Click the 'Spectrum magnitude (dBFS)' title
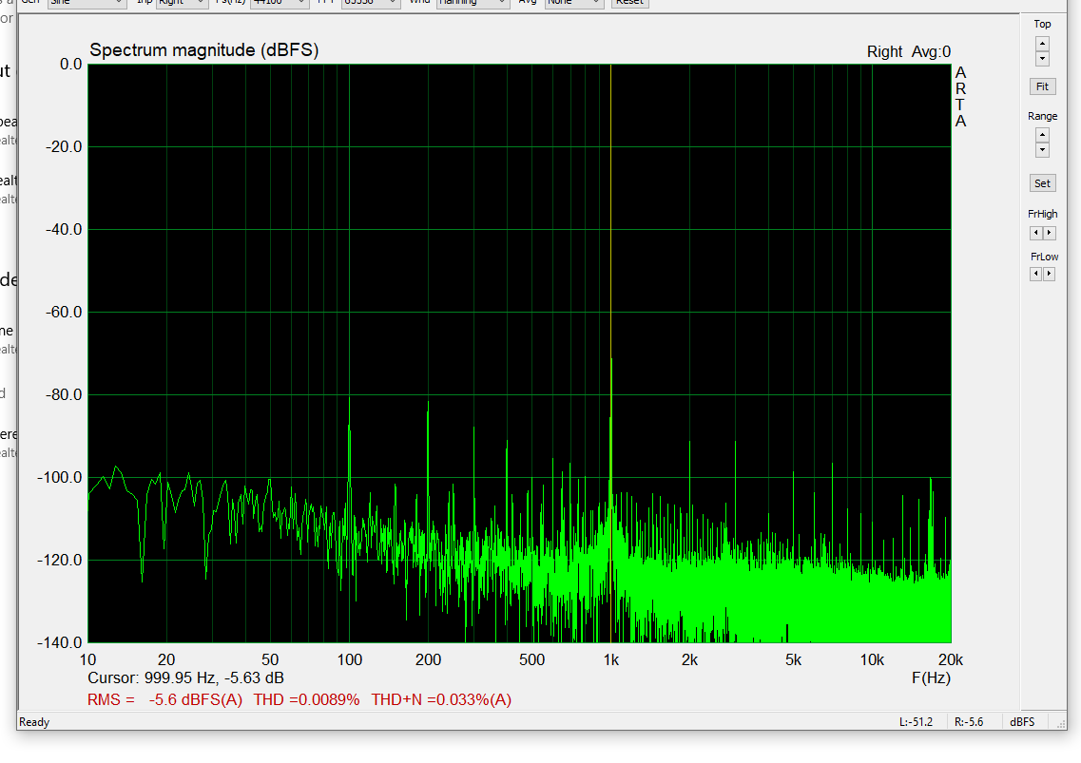This screenshot has width=1081, height=763. (204, 50)
